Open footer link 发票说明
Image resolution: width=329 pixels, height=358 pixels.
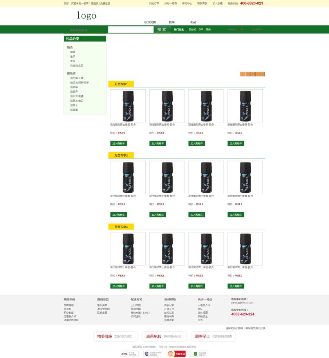tap(169, 320)
